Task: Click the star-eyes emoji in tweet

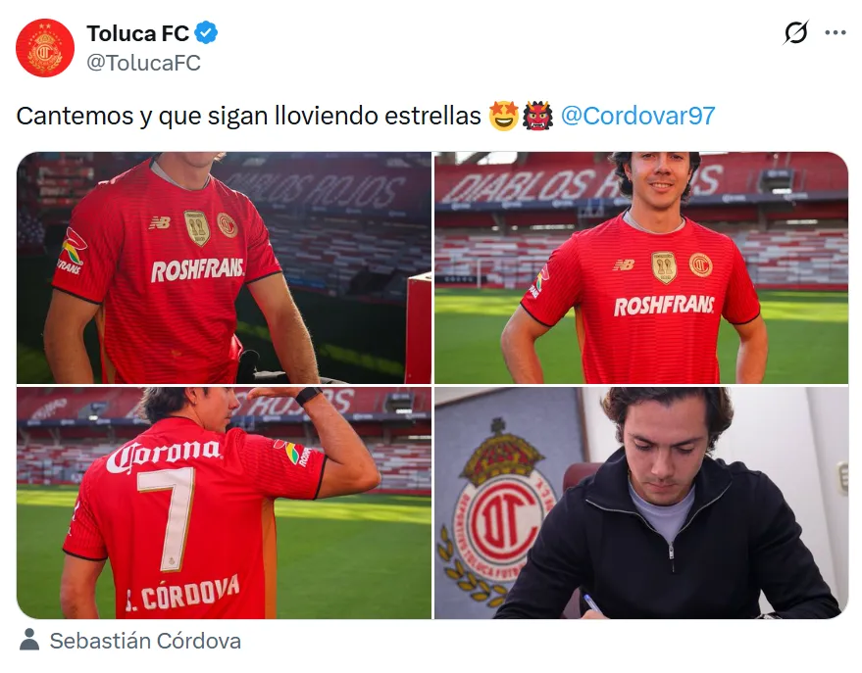Action: tap(503, 116)
